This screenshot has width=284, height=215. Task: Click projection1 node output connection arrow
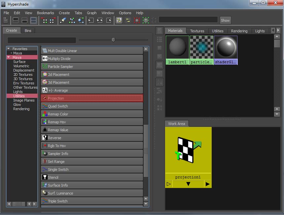[x=208, y=184]
